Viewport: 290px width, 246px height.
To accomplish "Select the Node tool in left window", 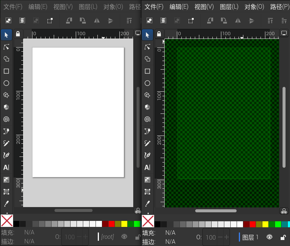I will point(6,47).
